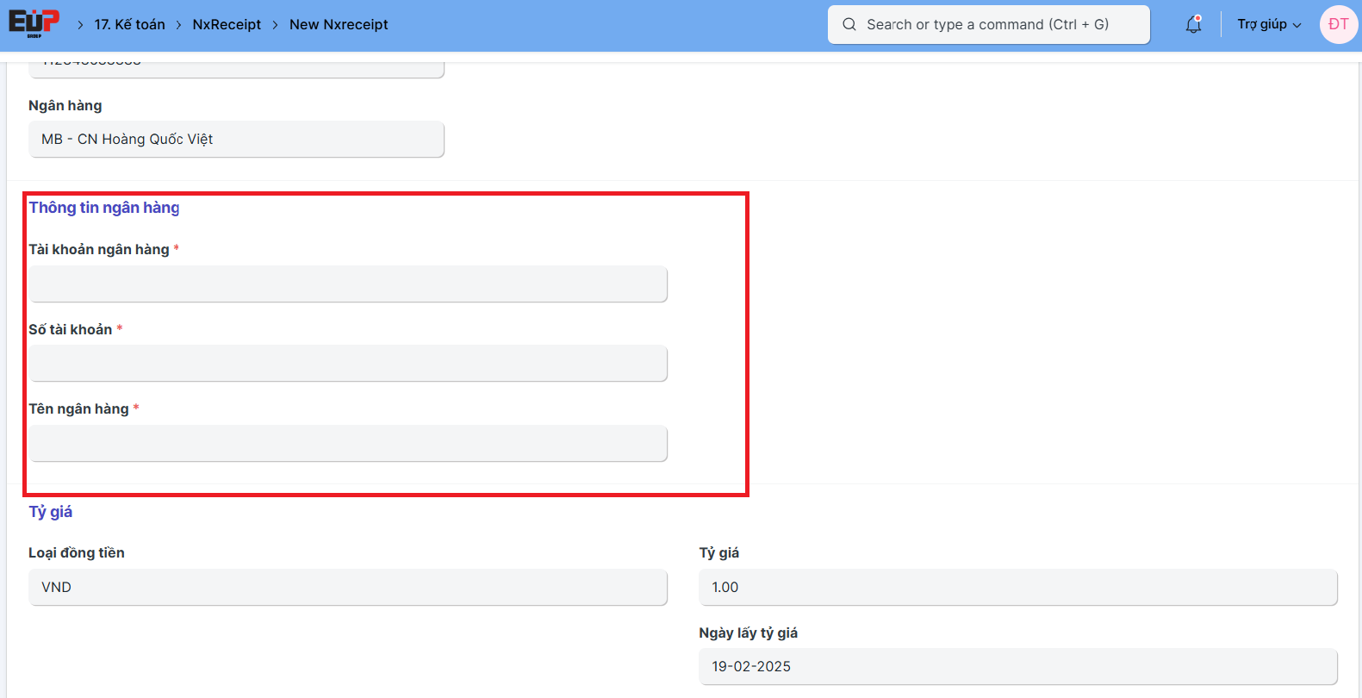This screenshot has width=1362, height=698.
Task: Select the Tên ngân hàng input field
Action: click(x=348, y=444)
